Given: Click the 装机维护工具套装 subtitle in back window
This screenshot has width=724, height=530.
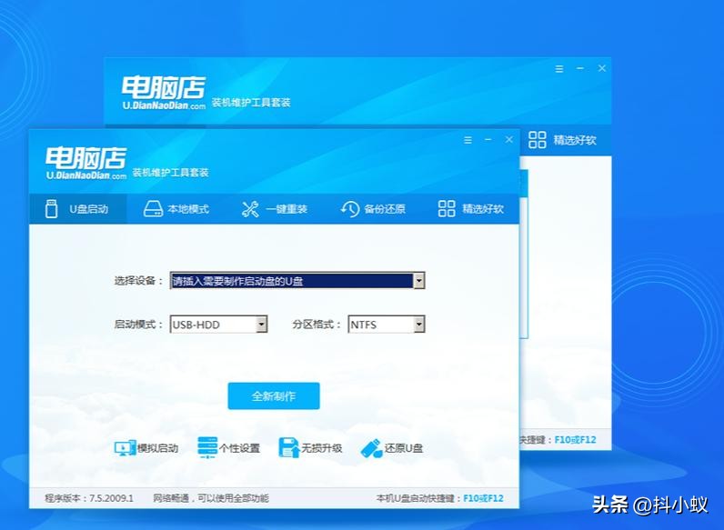Looking at the screenshot, I should (x=251, y=103).
